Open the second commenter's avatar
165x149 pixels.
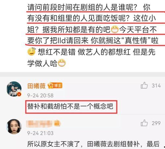14,127
